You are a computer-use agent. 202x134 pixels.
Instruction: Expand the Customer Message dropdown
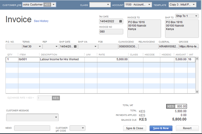click(56, 117)
